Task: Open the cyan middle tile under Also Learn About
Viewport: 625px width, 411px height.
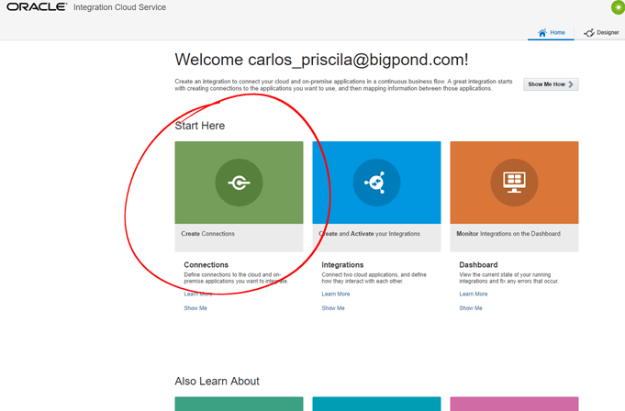Action: (376, 404)
